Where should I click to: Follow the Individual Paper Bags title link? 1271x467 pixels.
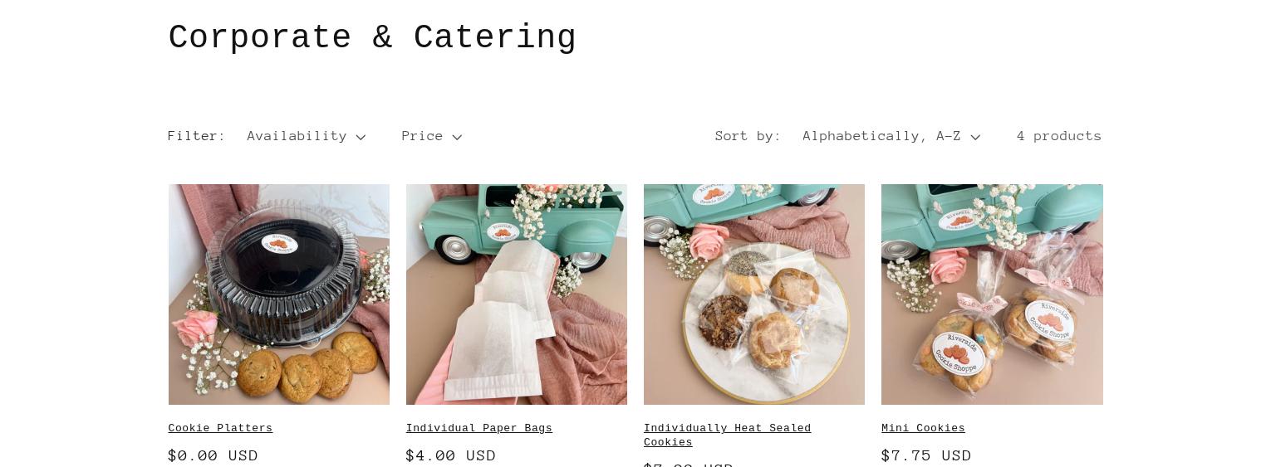479,428
